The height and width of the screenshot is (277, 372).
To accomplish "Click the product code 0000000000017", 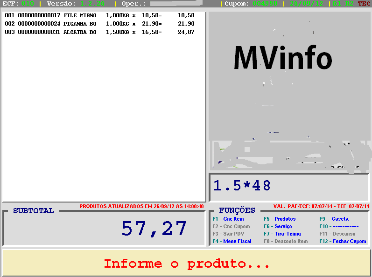I will pyautogui.click(x=39, y=15).
